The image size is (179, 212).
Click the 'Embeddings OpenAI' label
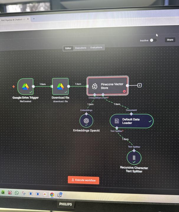click(86, 130)
